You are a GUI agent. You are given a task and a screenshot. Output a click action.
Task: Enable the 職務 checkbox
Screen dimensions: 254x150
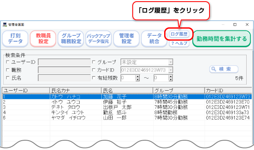tap(8, 70)
